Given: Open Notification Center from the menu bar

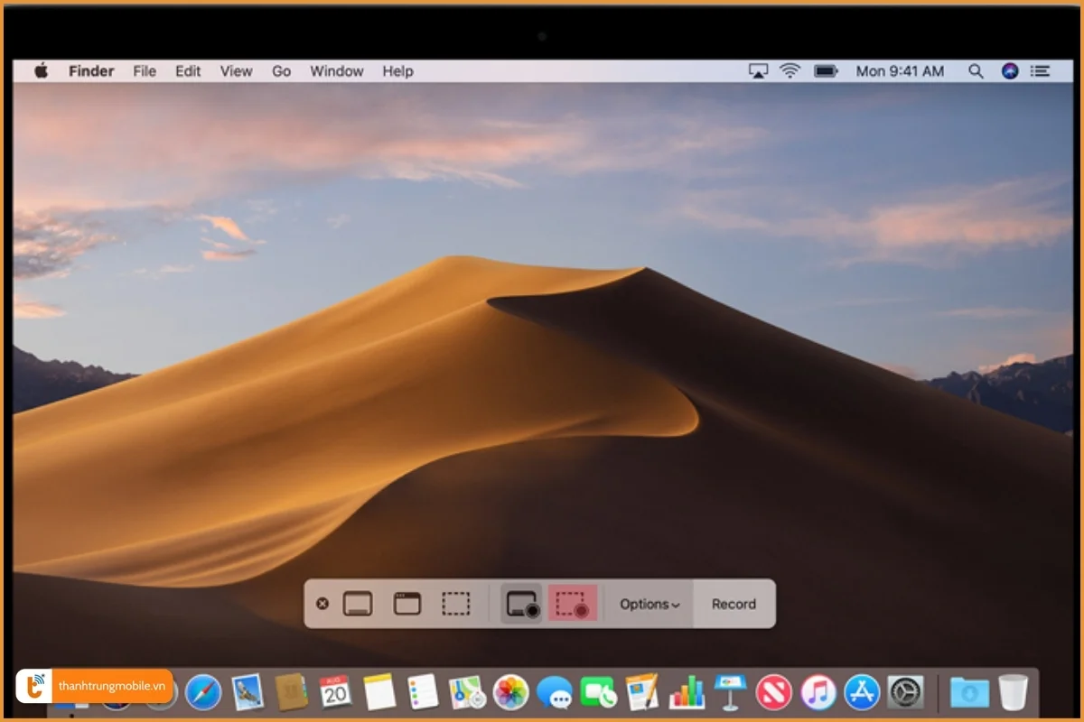Looking at the screenshot, I should coord(1041,70).
